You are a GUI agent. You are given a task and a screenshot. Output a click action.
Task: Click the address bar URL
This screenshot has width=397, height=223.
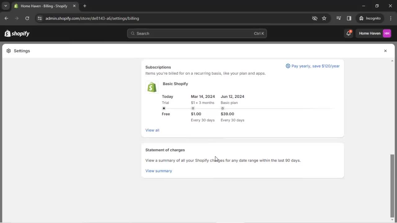click(92, 18)
